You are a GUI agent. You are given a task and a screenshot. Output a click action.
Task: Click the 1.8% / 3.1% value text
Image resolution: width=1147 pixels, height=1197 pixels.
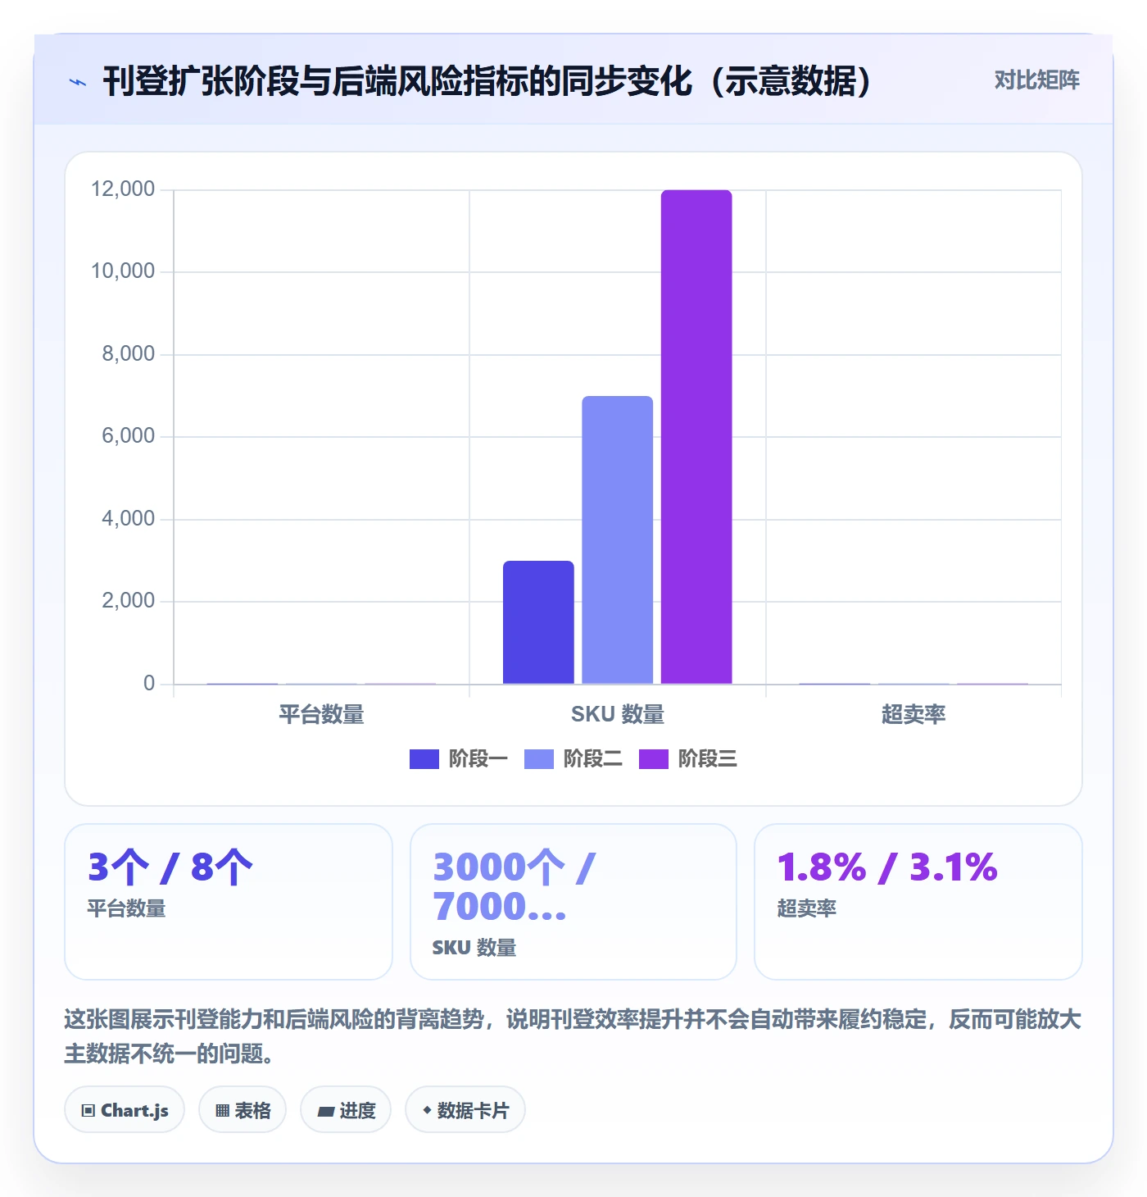pyautogui.click(x=887, y=867)
